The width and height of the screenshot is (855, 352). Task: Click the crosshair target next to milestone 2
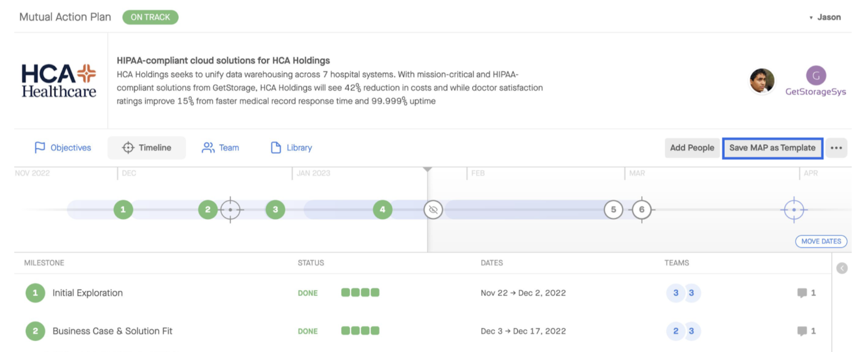pyautogui.click(x=230, y=210)
